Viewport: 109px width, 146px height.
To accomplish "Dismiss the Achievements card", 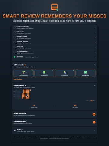I will tap(95, 65).
